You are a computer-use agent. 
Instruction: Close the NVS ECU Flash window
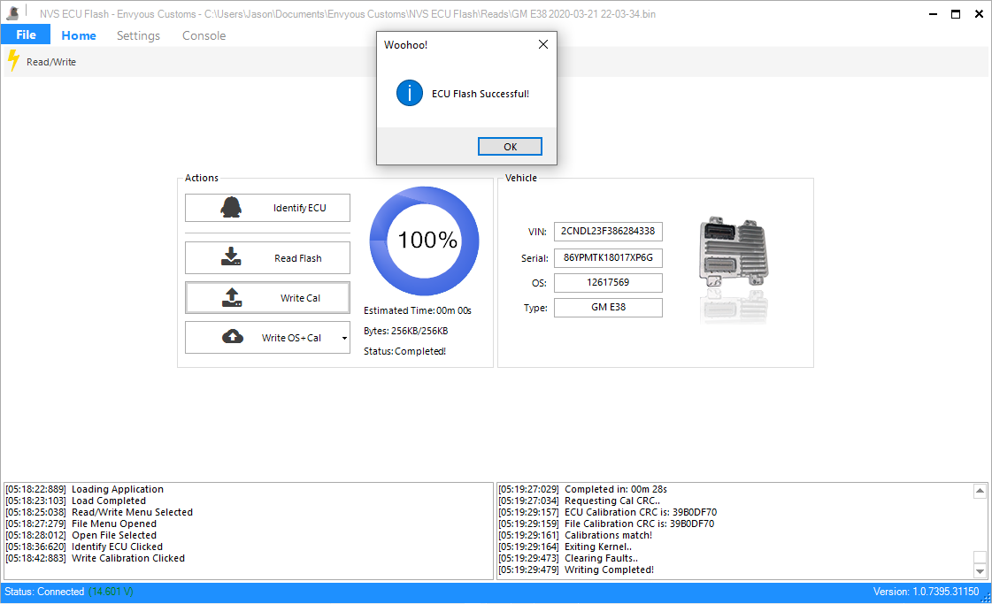point(979,14)
